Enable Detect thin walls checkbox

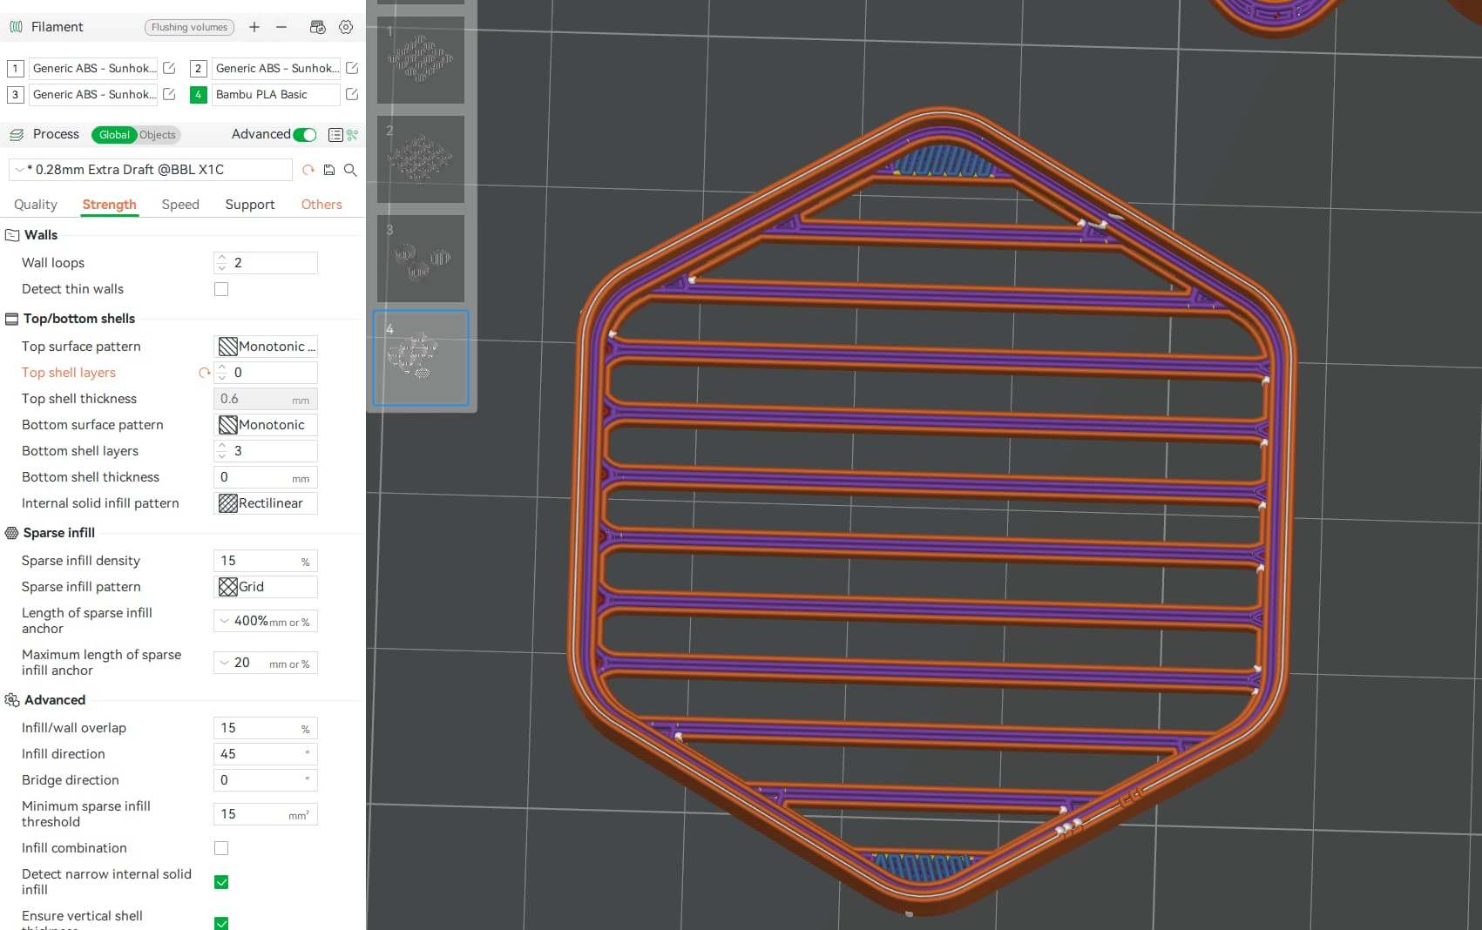click(221, 289)
